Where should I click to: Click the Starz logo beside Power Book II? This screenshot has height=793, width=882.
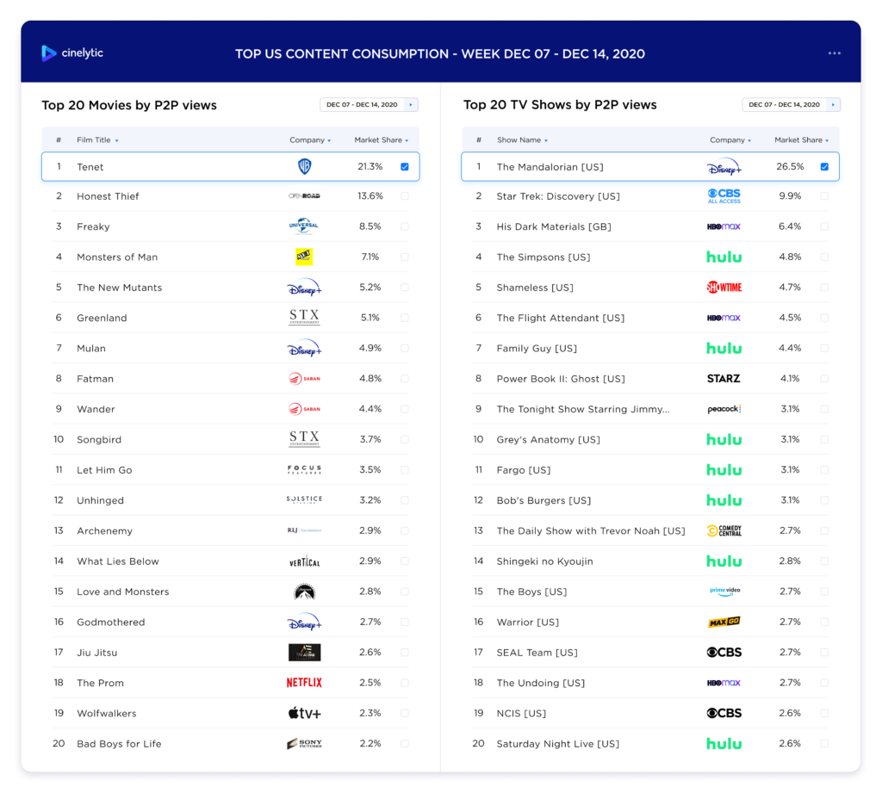pos(724,379)
